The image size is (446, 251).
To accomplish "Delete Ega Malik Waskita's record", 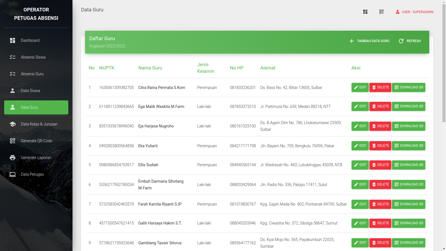I will 380,106.
